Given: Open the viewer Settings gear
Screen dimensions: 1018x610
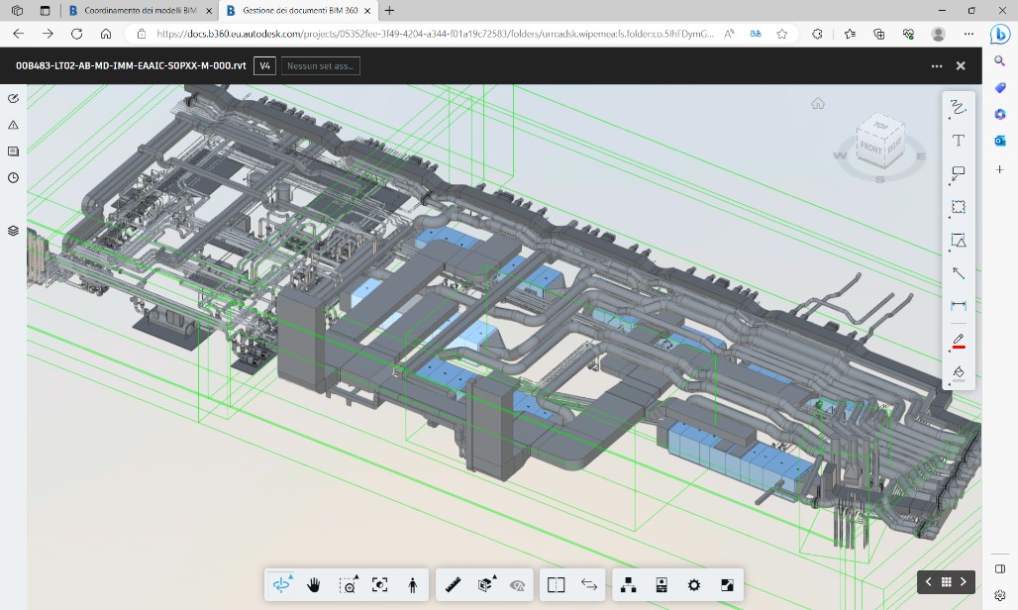Looking at the screenshot, I should [x=694, y=585].
